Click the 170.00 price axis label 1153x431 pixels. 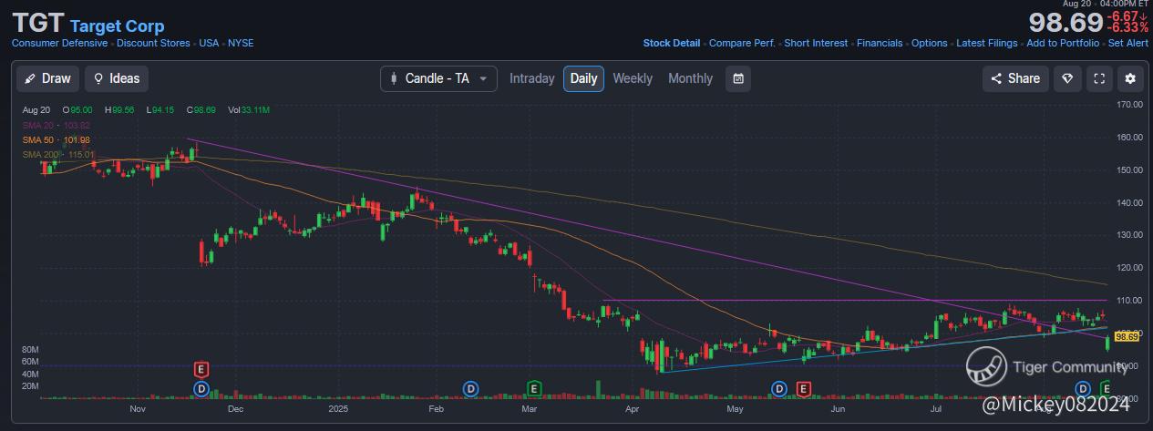point(1130,105)
